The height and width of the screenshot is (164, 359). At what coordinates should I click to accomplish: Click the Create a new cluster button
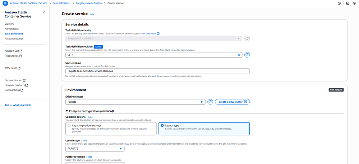point(232,102)
